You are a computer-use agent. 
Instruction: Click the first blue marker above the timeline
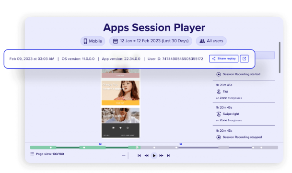[100, 144]
